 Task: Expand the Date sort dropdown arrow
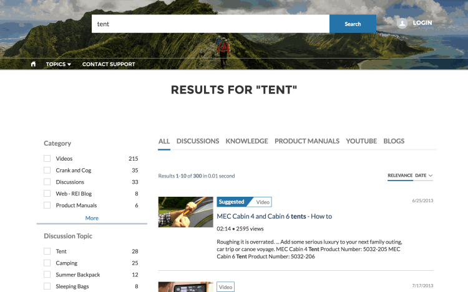click(431, 176)
